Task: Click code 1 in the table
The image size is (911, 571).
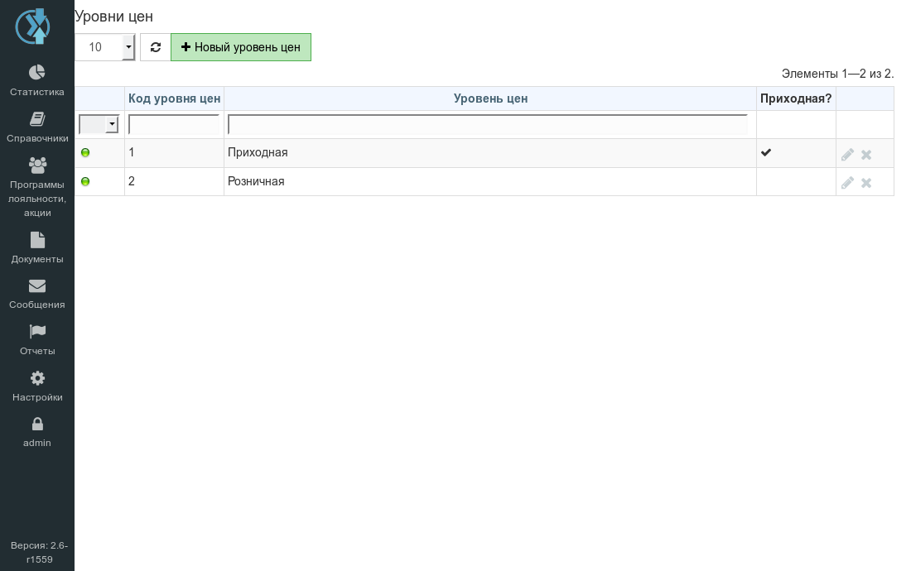Action: [132, 152]
